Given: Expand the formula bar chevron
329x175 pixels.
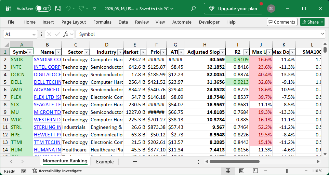Looking at the screenshot, I should coord(323,34).
